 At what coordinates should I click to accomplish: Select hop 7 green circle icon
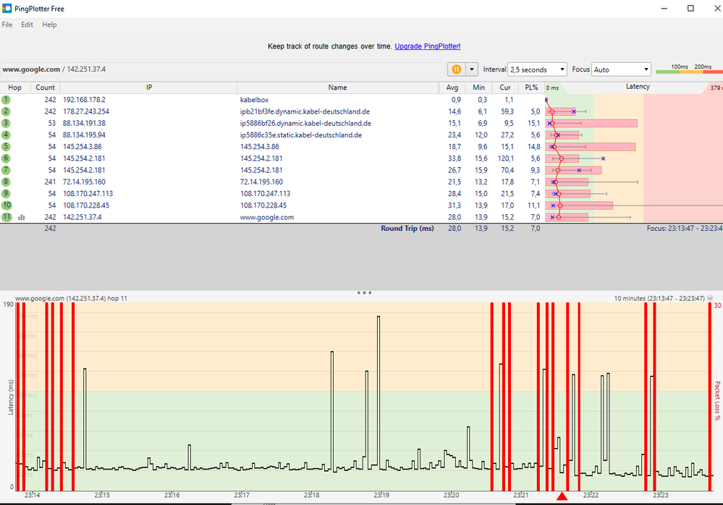tap(6, 170)
